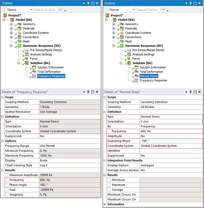The width and height of the screenshot is (204, 208).
Task: Enable the Phase Angle parameter checkbox
Action: click(x=7, y=185)
